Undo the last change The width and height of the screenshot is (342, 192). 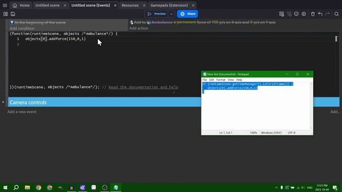[x=320, y=14]
